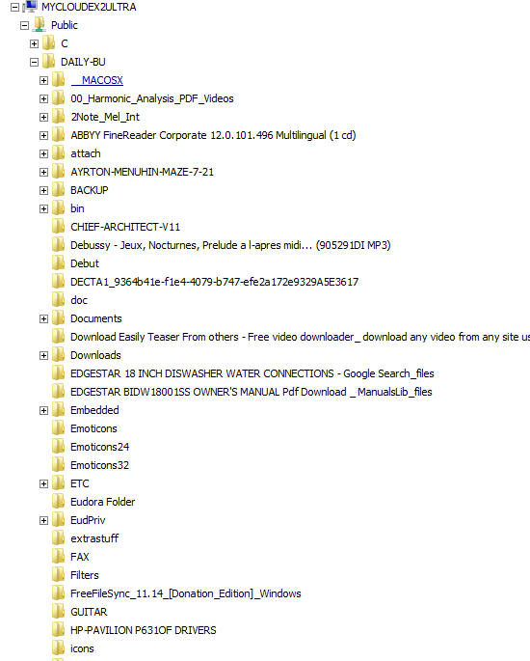Collapse the DAILY-BU folder node
This screenshot has height=661, width=530.
point(34,63)
